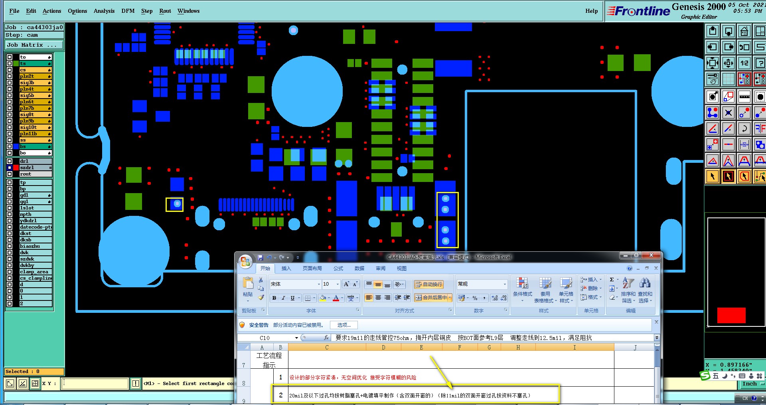Toggle checkbox for layer rout
Screen dimensions: 766x405
pyautogui.click(x=10, y=174)
